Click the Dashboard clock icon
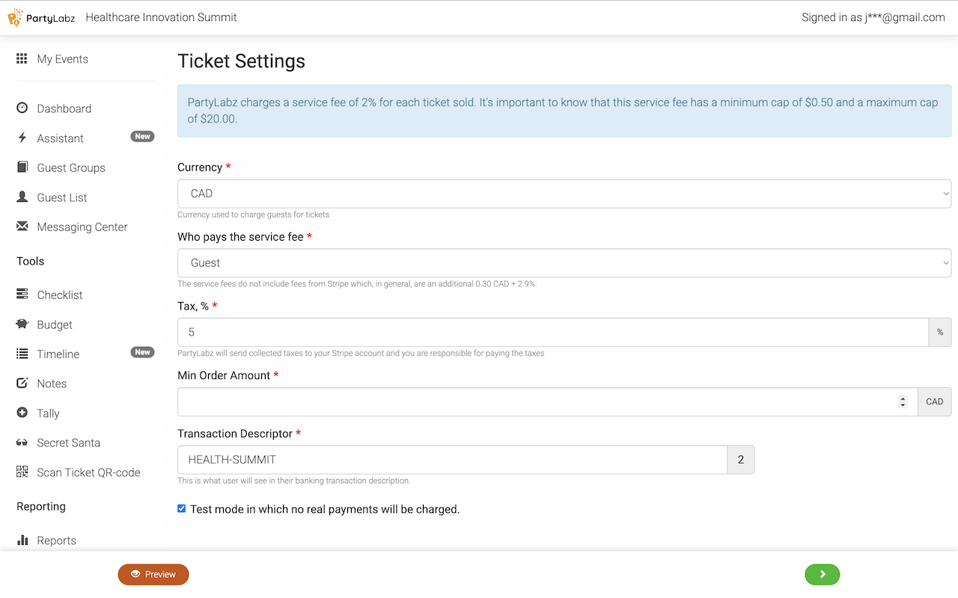This screenshot has width=958, height=598. (x=22, y=108)
